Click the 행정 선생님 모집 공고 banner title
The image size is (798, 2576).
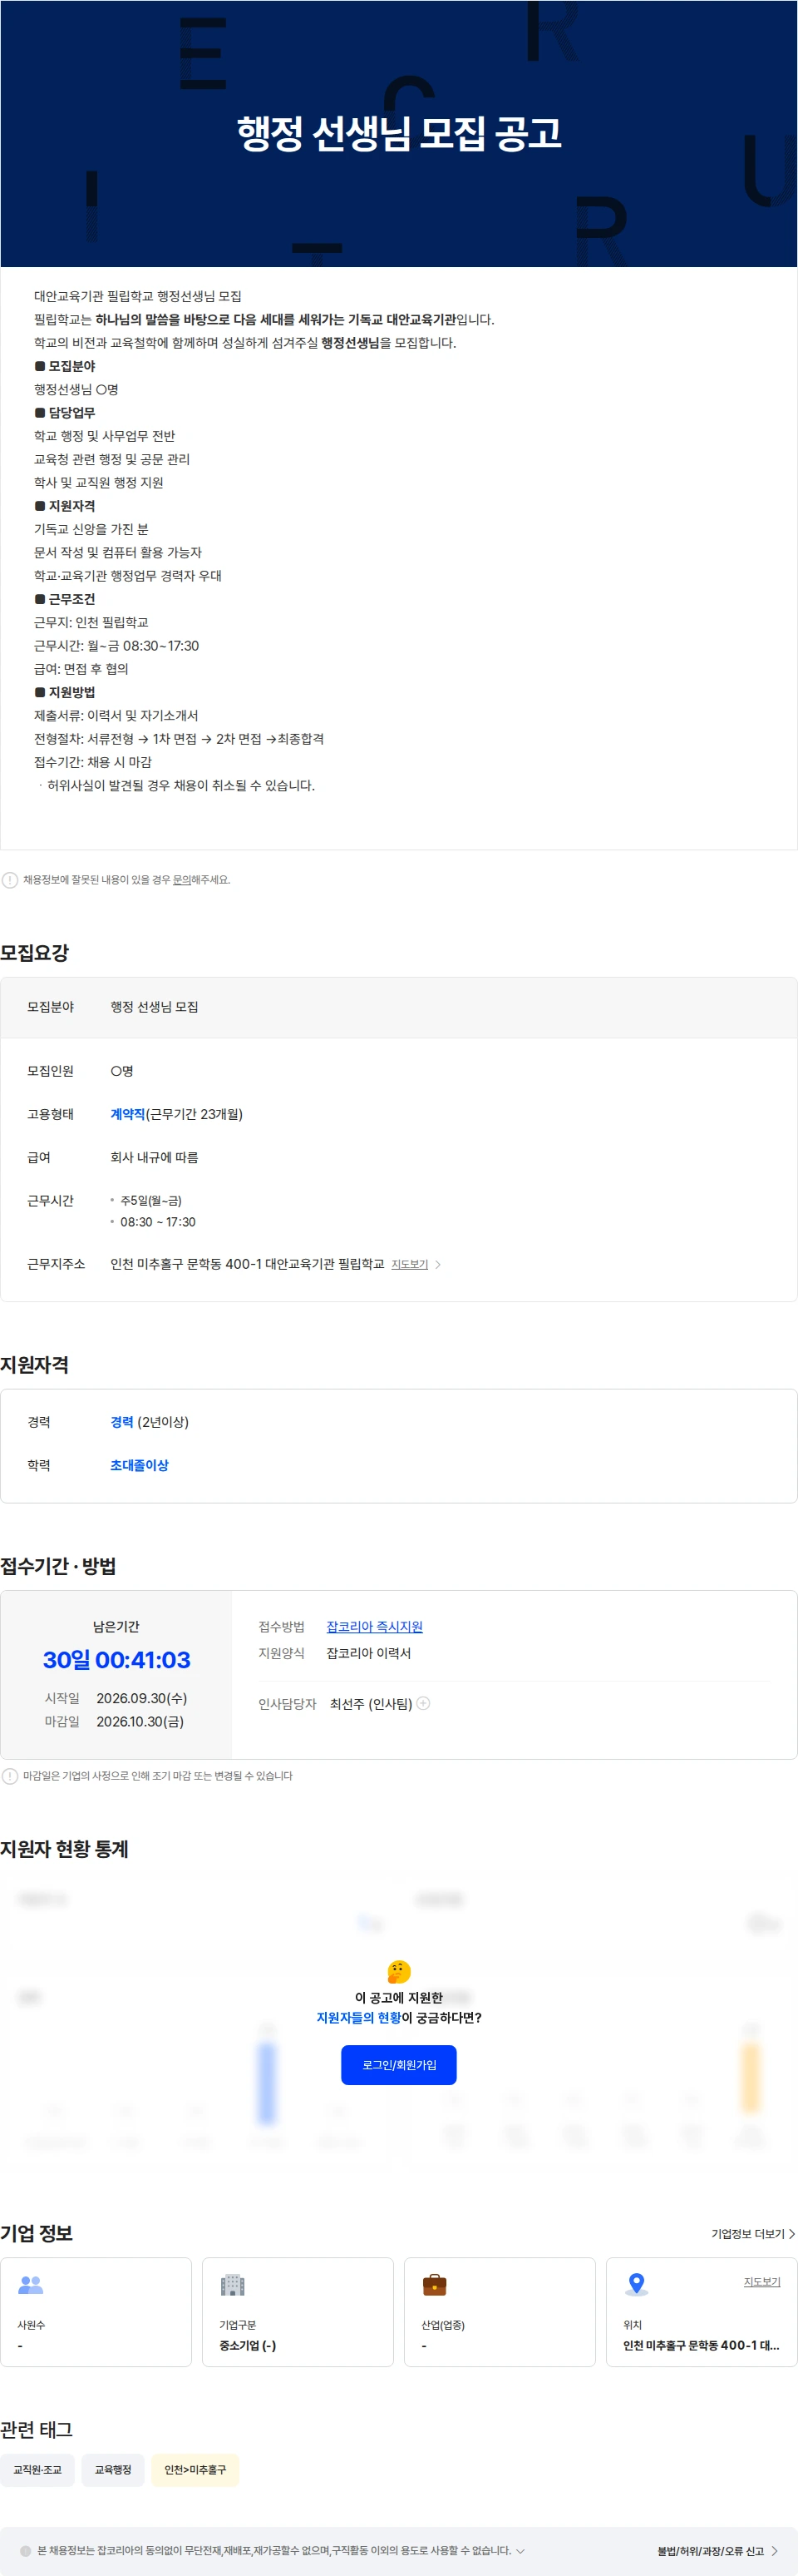[x=398, y=133]
